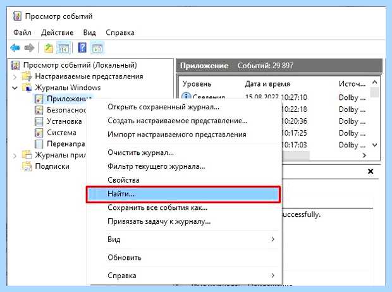Toggle the show/hide action pane icon
This screenshot has width=392, height=292.
[97, 48]
